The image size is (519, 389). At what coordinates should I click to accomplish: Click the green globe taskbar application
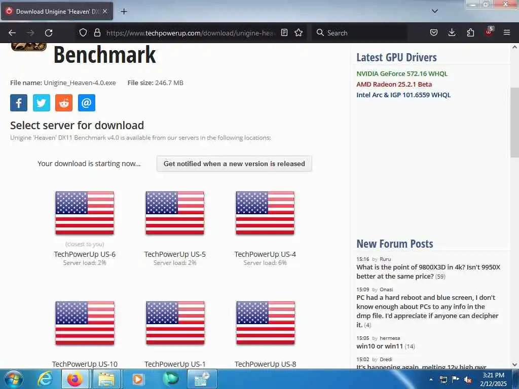pyautogui.click(x=170, y=379)
